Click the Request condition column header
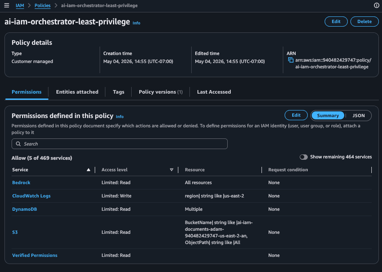This screenshot has height=272, width=382. (288, 170)
